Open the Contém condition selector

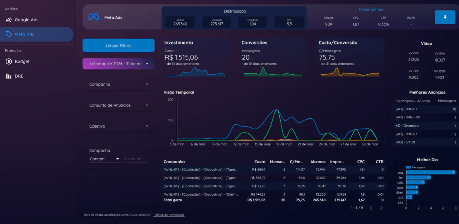click(105, 159)
